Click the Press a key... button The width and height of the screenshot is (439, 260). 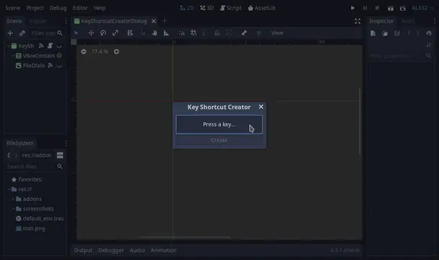click(219, 124)
